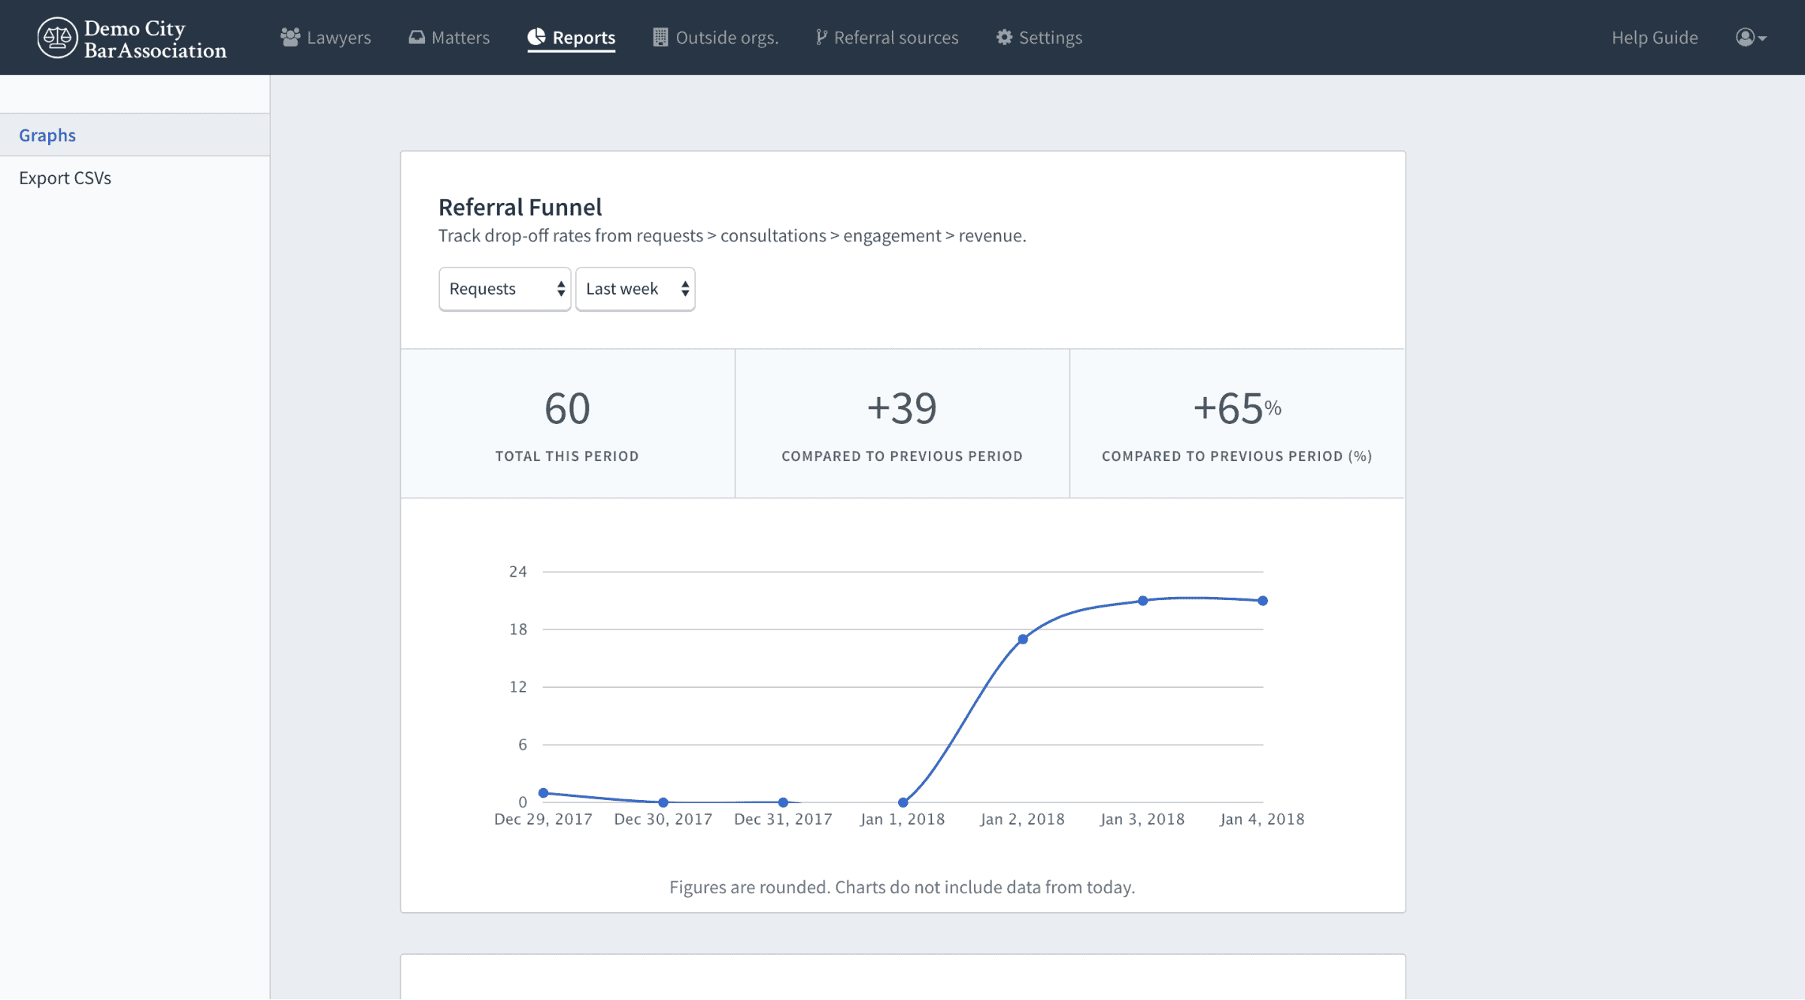Click the Referral sources branch icon

pos(821,37)
